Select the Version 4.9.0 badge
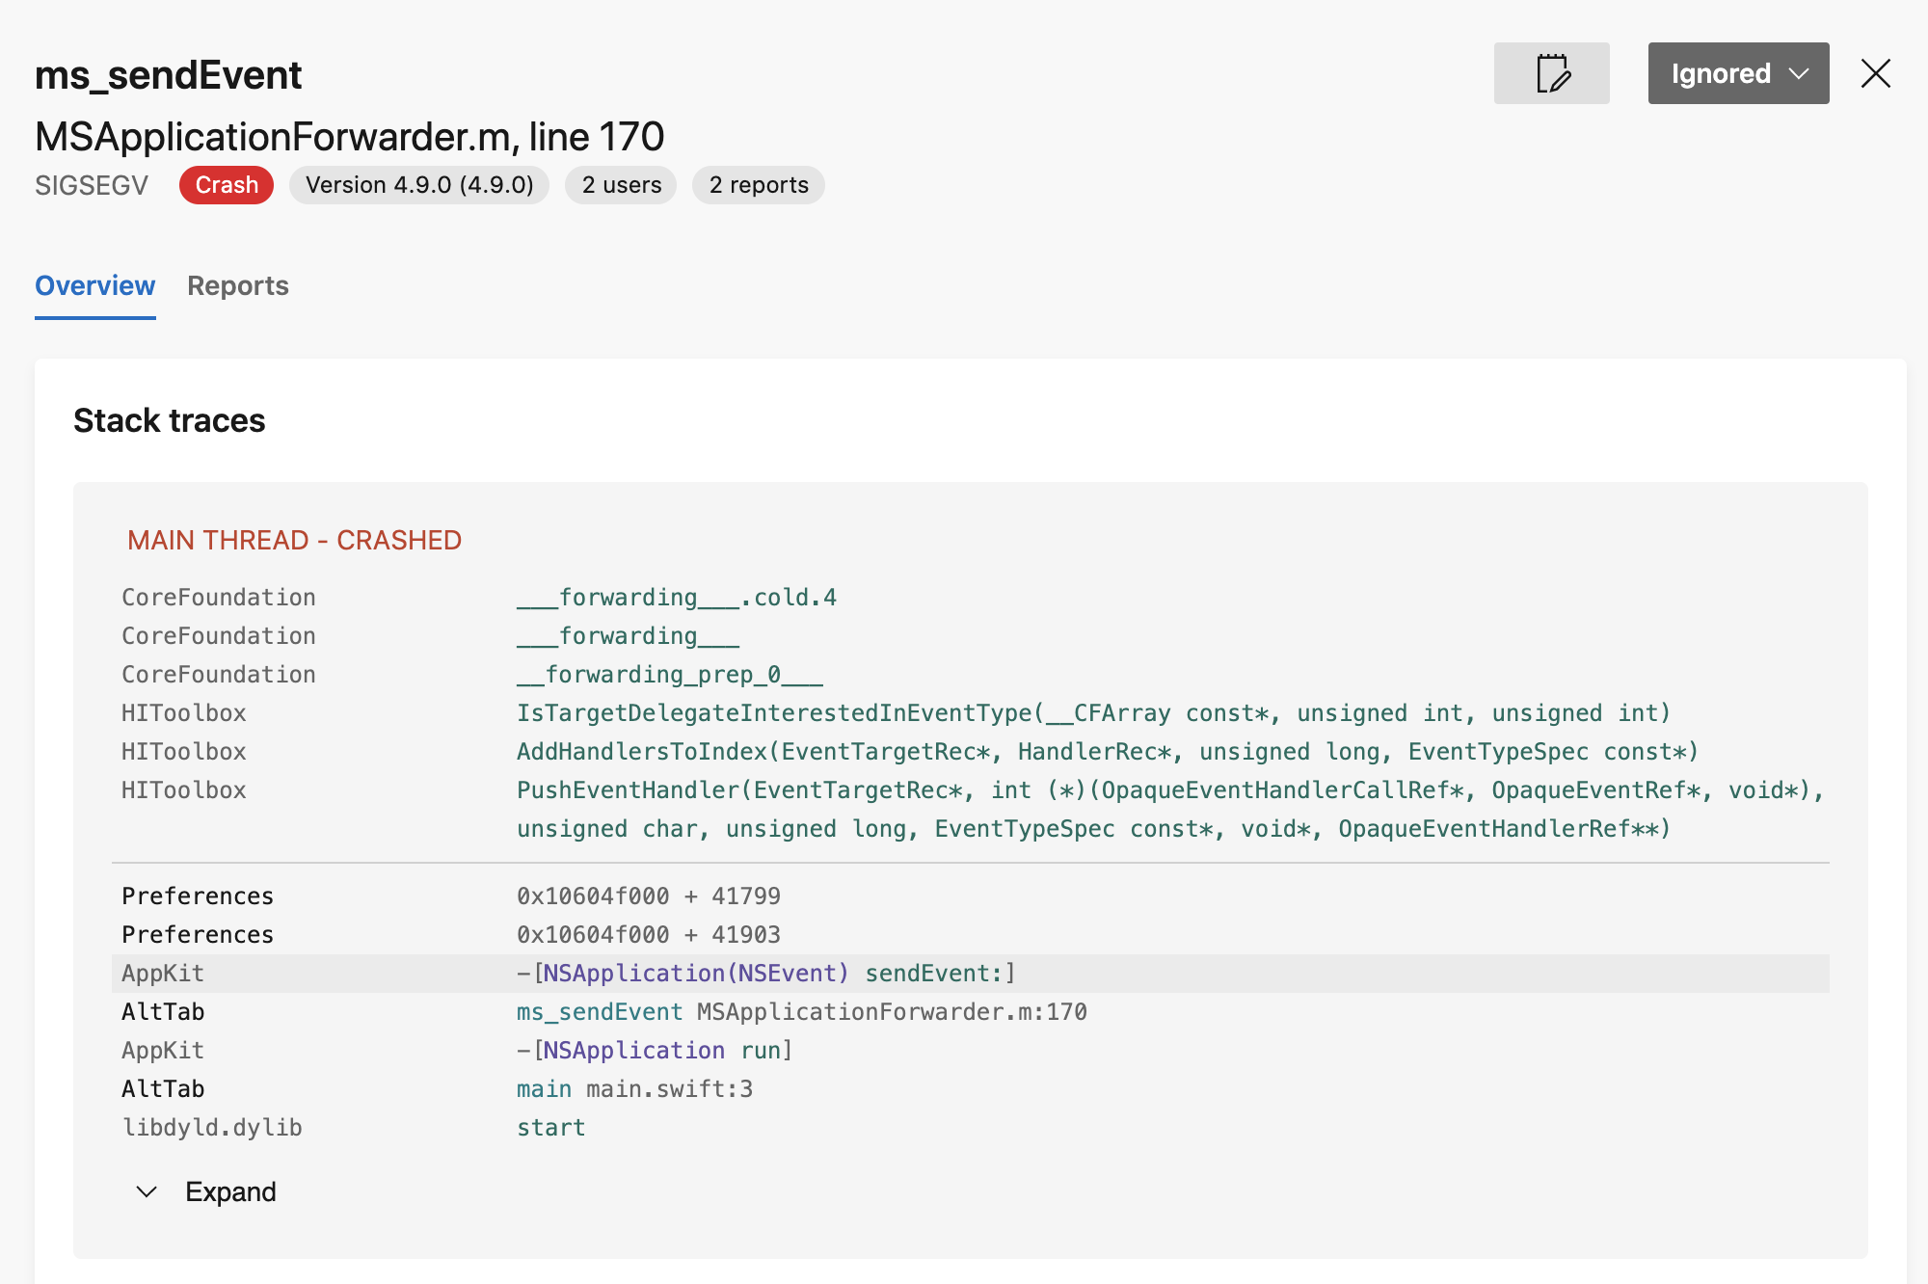This screenshot has height=1284, width=1928. [x=418, y=185]
